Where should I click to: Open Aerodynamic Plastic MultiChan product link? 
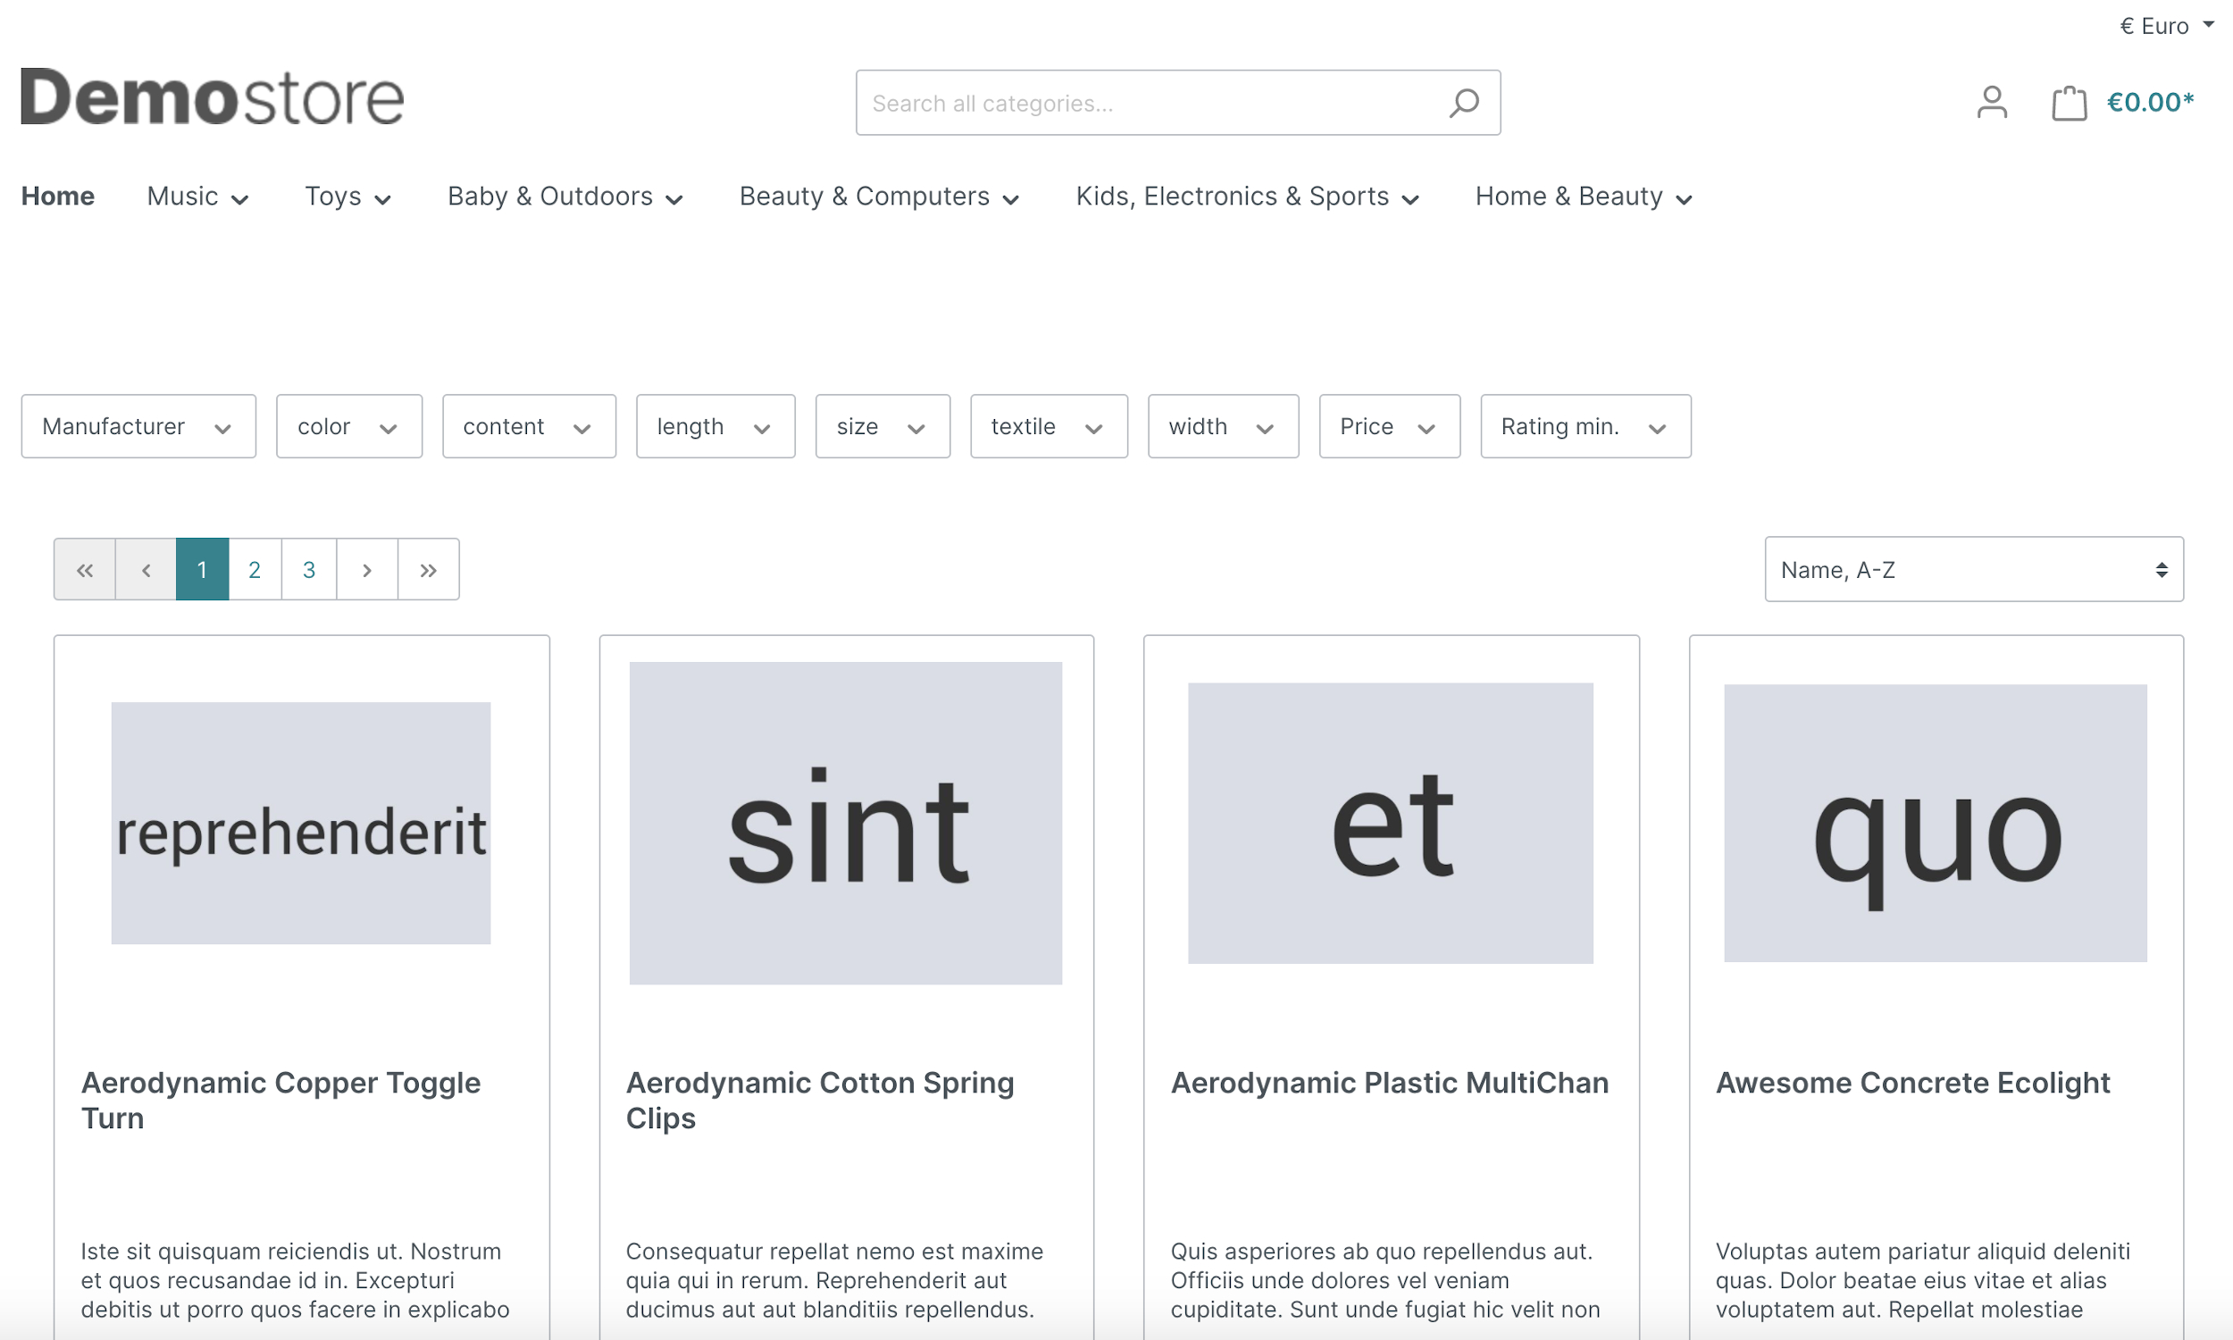tap(1389, 1083)
